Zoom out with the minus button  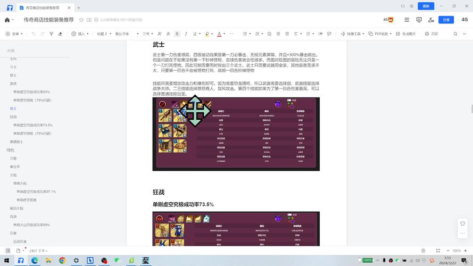[x=448, y=251]
